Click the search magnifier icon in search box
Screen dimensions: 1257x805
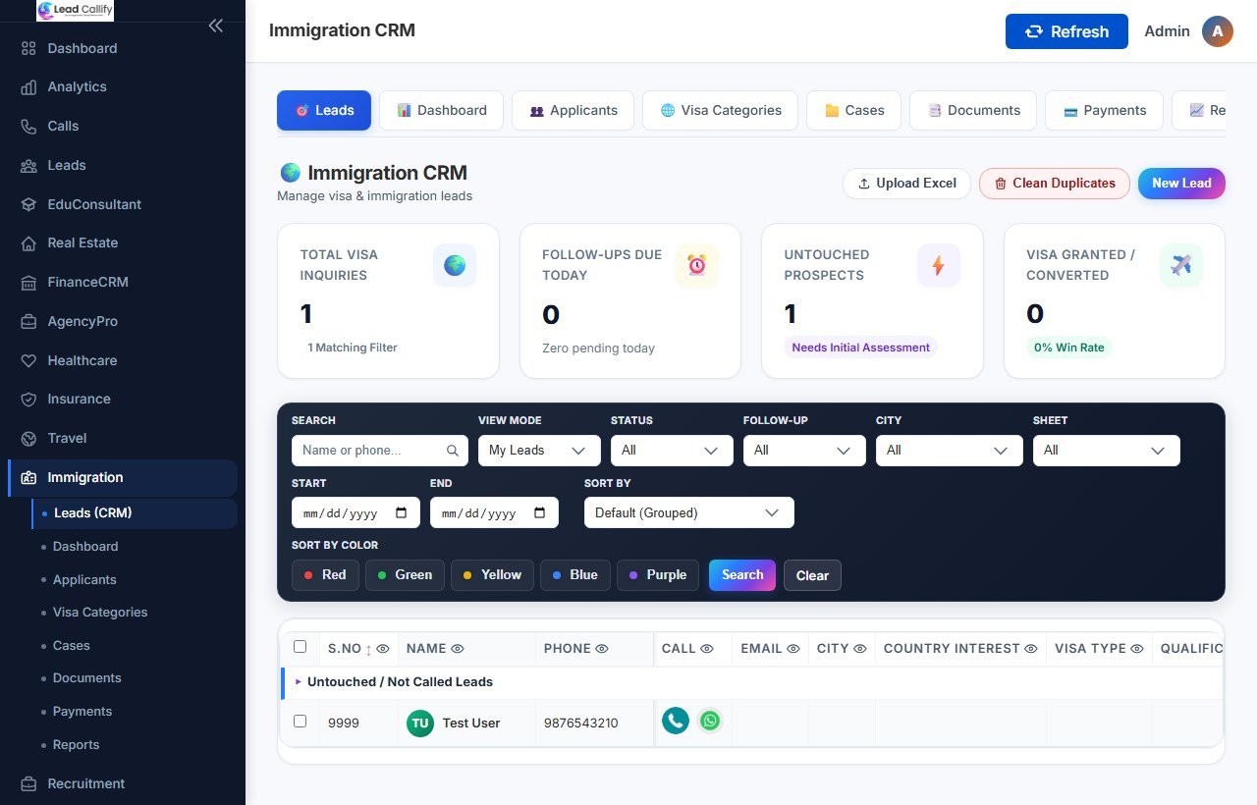453,451
